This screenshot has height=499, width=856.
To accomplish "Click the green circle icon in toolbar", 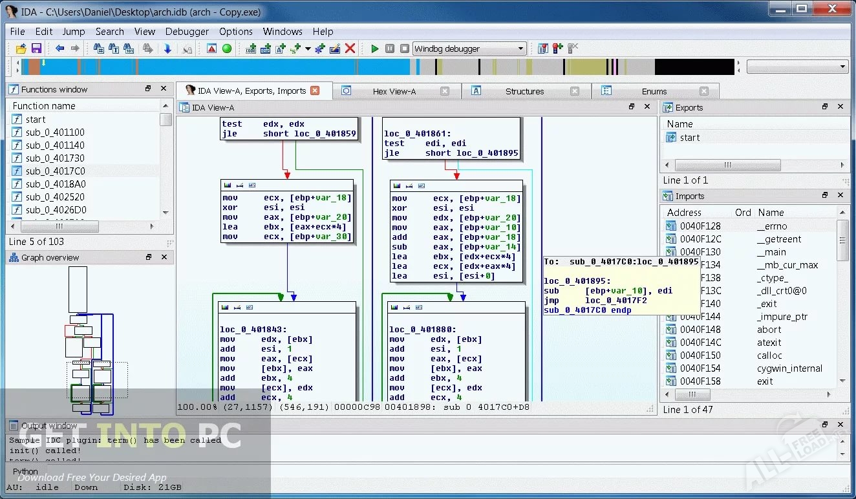I will (x=227, y=48).
